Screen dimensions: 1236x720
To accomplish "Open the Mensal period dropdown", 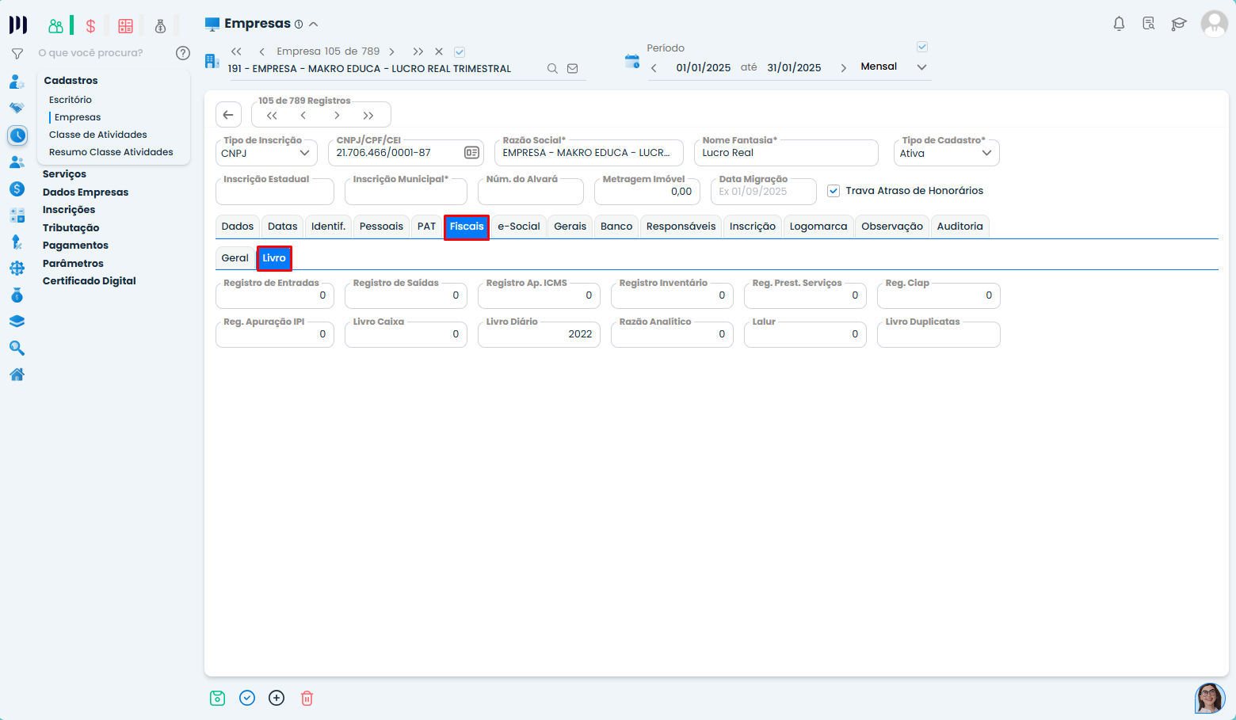I will [x=893, y=67].
